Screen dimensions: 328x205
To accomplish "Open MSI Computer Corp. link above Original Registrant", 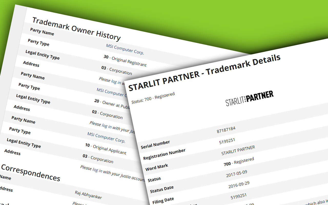I will (125, 49).
